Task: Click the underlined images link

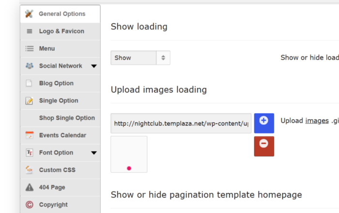Action: (x=317, y=121)
